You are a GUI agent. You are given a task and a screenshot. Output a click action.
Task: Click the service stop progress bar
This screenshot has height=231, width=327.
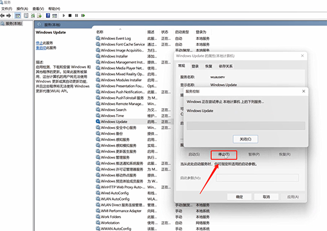click(246, 126)
